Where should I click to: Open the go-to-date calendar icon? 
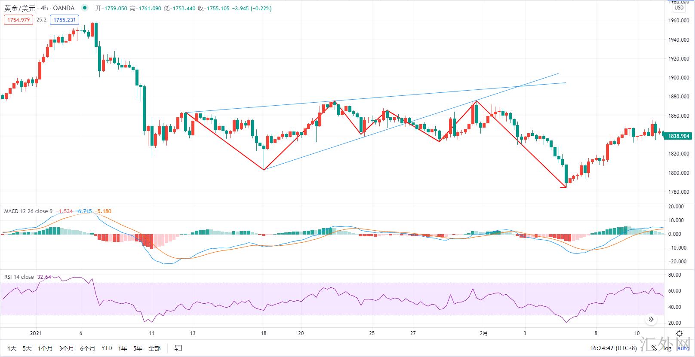point(178,348)
